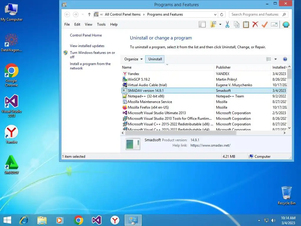Screen dimensions: 301x226
Task: Open the Yandex desktop shortcut
Action: coord(11,134)
